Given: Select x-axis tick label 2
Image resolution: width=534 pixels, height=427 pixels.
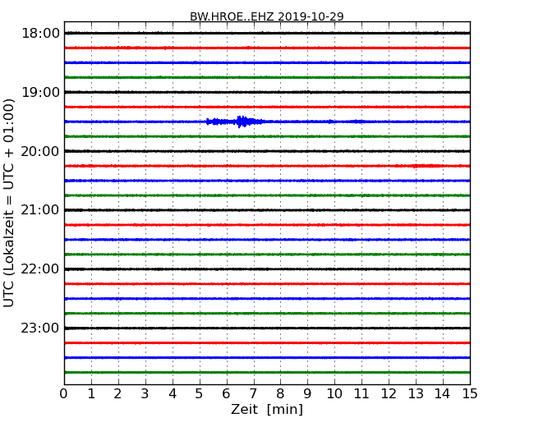Looking at the screenshot, I should click(117, 393).
